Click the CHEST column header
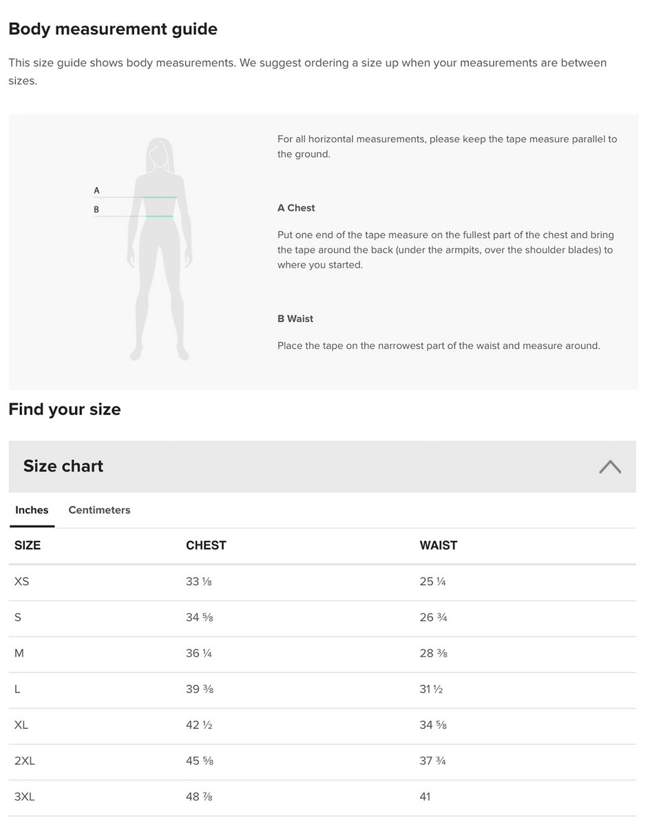 click(206, 545)
